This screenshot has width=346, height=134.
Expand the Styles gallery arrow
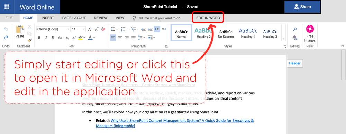click(284, 39)
